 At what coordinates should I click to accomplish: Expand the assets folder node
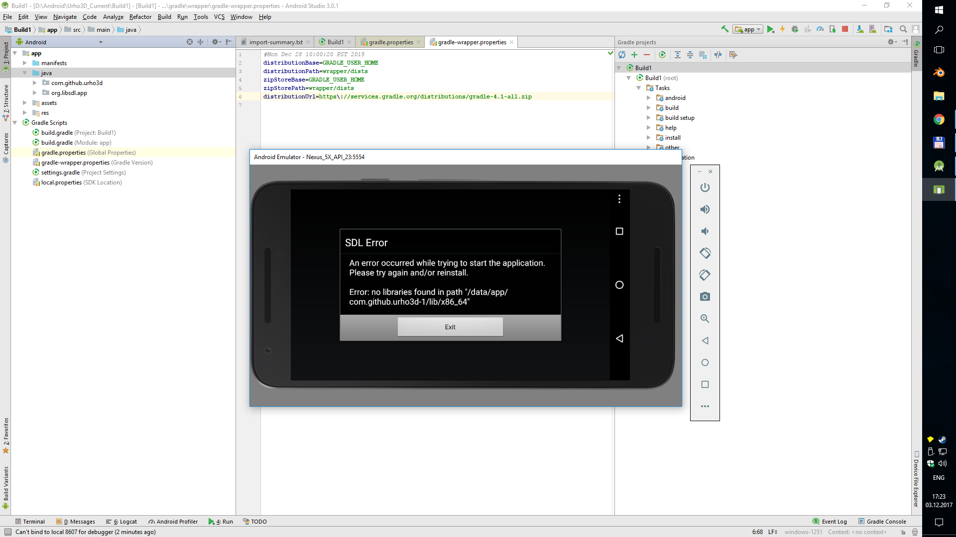click(x=25, y=103)
